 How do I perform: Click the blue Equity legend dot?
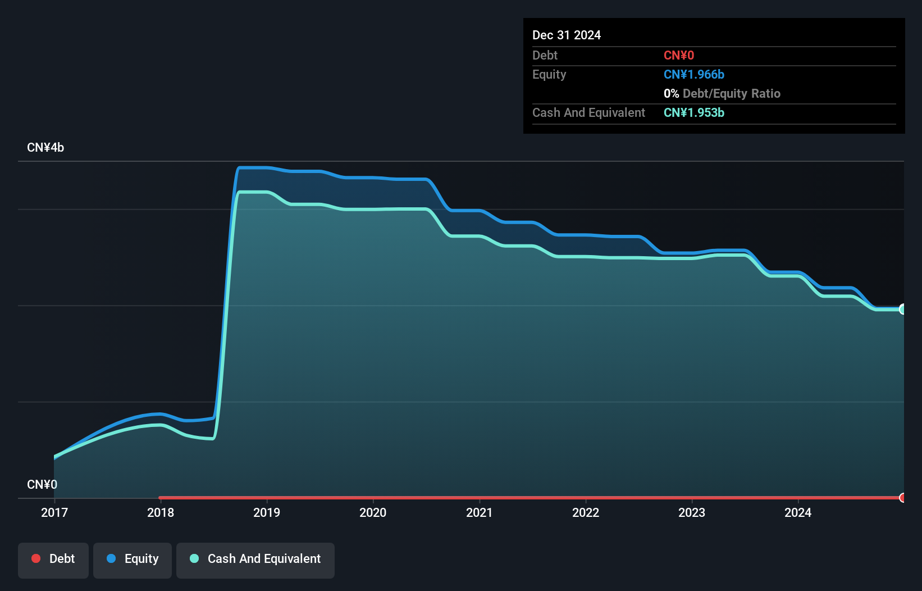[111, 558]
